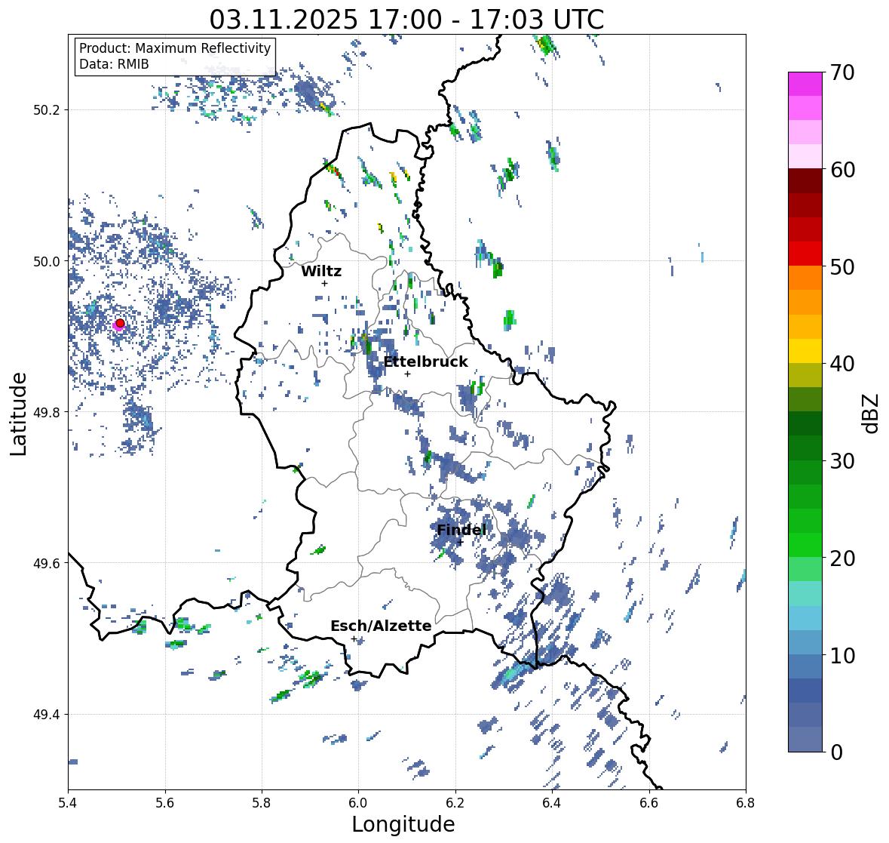
Task: Click the 5.6 longitude tick label
Action: point(165,803)
